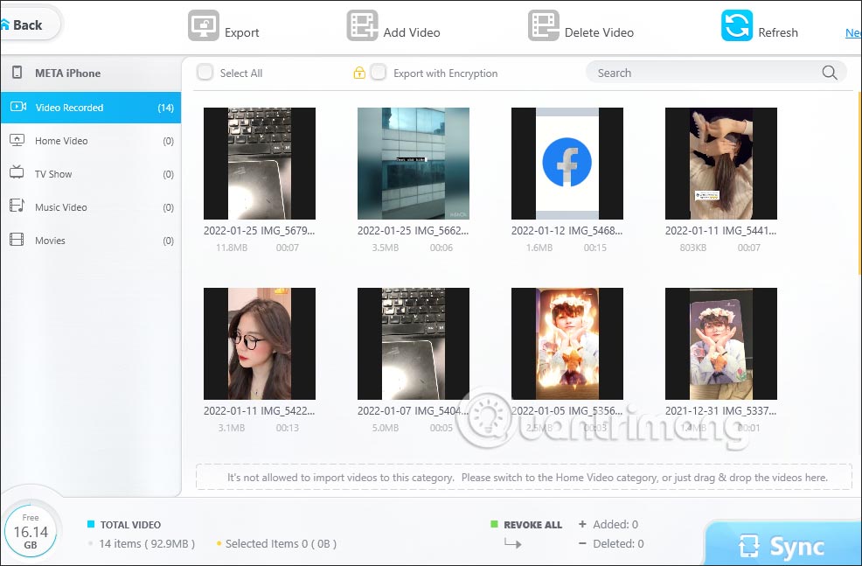Image resolution: width=862 pixels, height=566 pixels.
Task: Click the Delete Video toolbar icon
Action: tap(543, 26)
